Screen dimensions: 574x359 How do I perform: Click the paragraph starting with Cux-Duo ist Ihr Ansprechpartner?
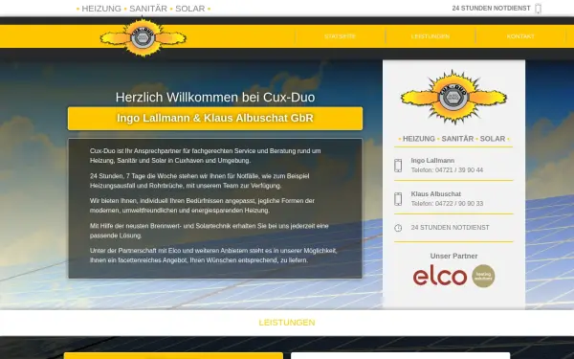click(x=206, y=156)
